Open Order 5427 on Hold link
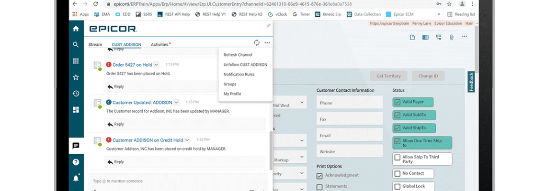Viewport: 546px width, 191px height. pos(132,64)
